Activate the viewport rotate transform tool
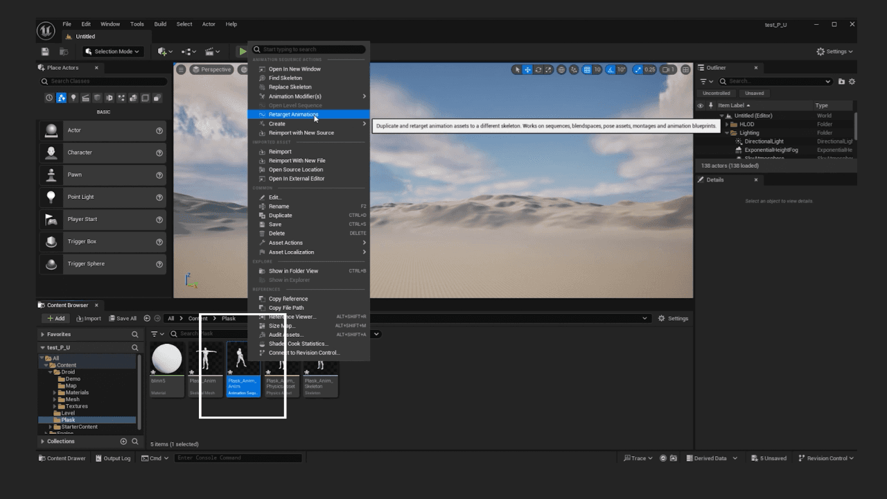Screen dimensions: 887x499 538,69
